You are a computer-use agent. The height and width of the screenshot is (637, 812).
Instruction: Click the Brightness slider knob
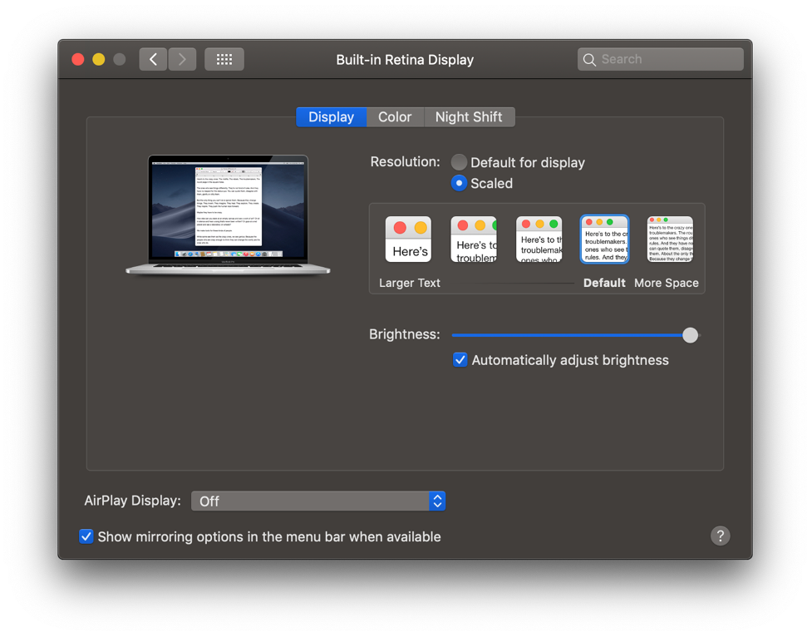click(x=690, y=335)
